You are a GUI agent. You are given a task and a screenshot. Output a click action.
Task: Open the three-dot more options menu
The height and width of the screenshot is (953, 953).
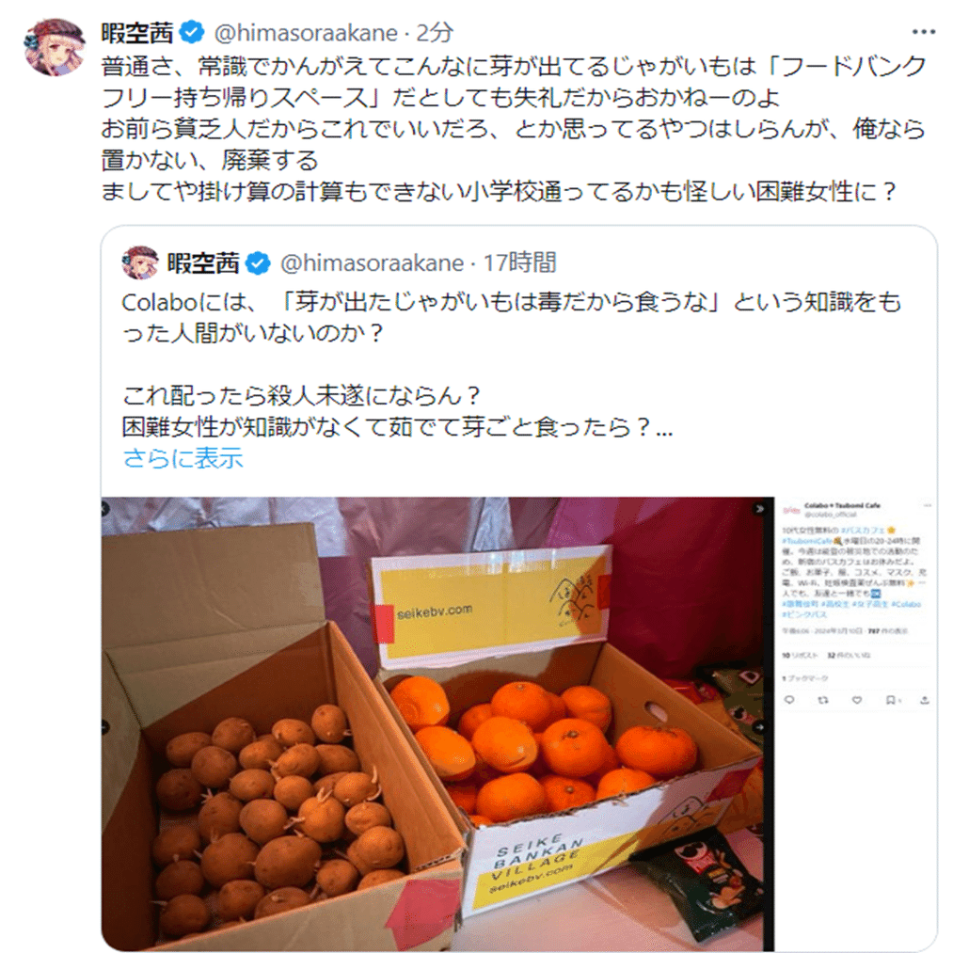tap(923, 32)
